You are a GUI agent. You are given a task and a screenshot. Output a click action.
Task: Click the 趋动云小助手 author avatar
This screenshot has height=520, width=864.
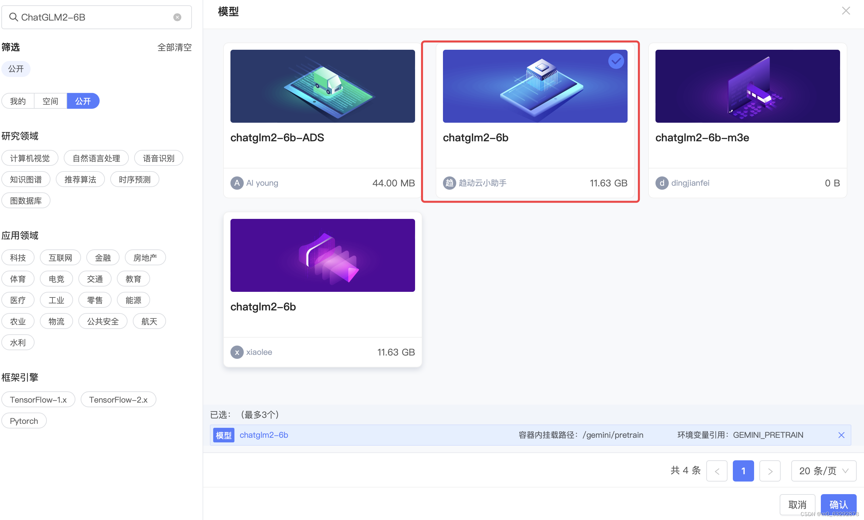pos(449,183)
